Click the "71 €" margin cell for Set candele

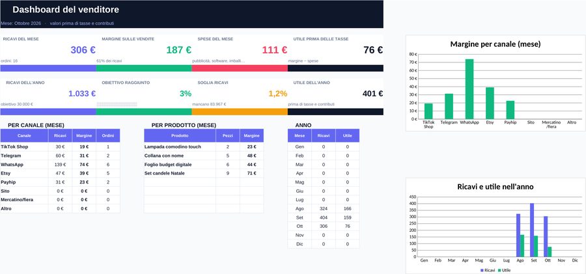coord(251,173)
